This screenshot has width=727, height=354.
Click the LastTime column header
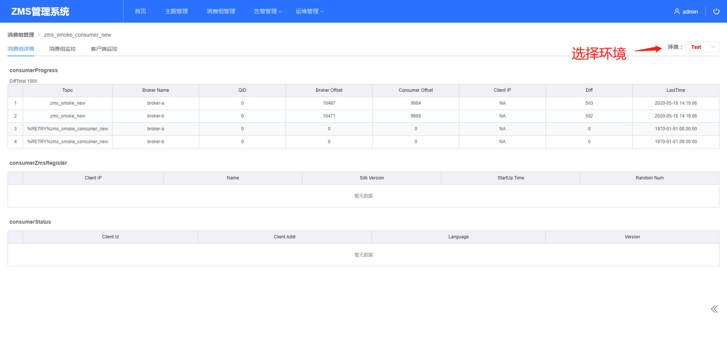pyautogui.click(x=676, y=90)
